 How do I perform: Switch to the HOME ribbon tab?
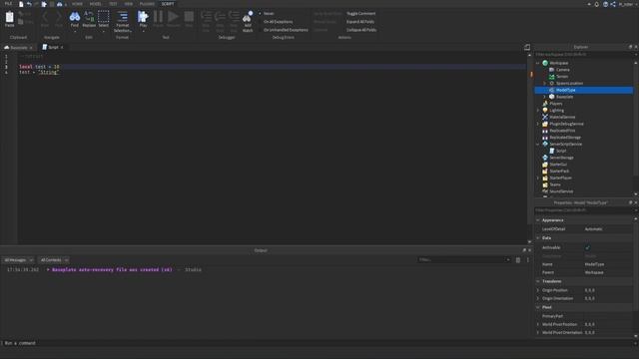[77, 4]
